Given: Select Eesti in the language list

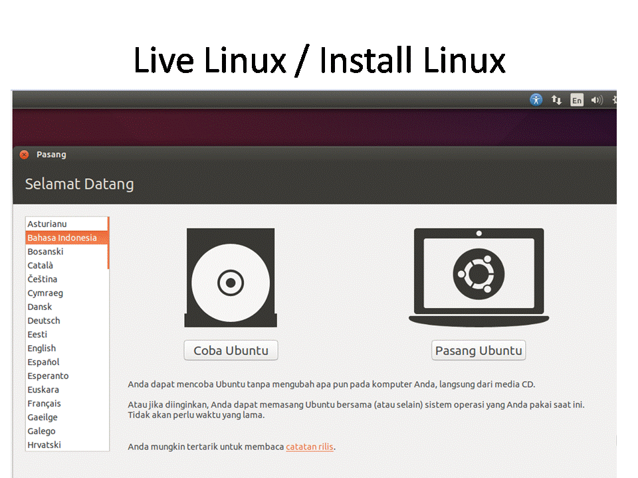Looking at the screenshot, I should point(67,335).
